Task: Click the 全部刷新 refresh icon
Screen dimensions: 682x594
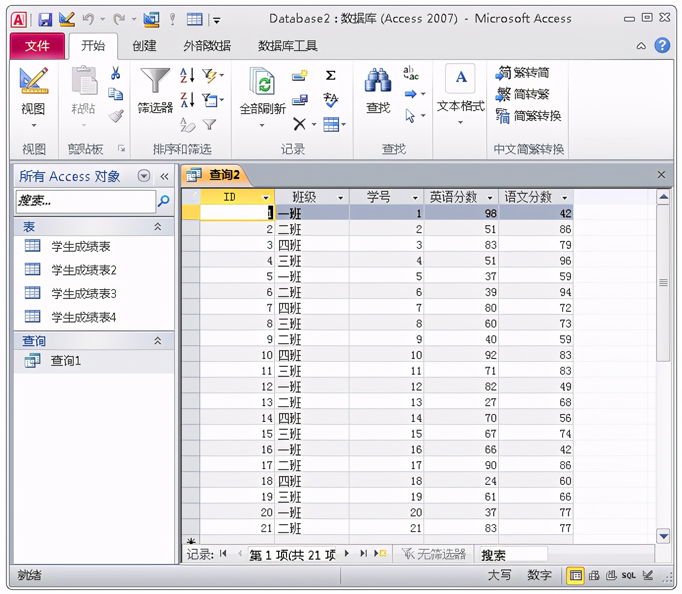Action: pos(263,84)
